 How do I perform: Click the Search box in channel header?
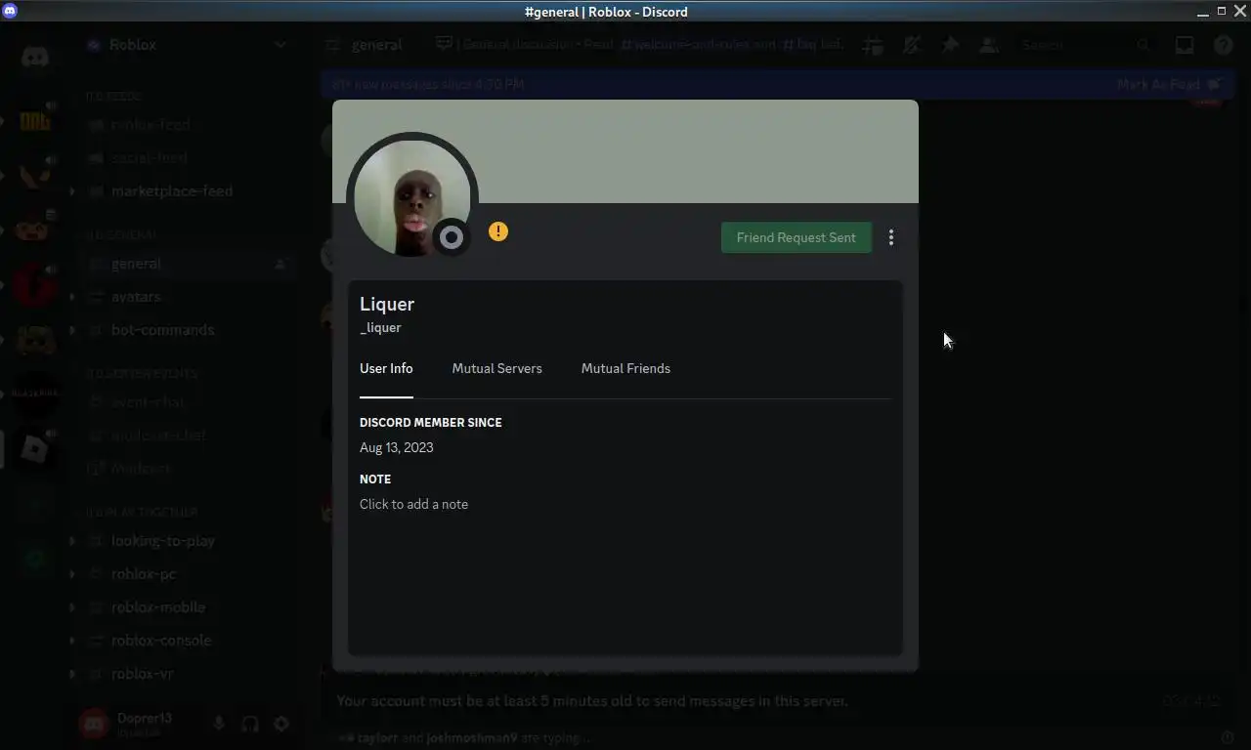point(1085,45)
